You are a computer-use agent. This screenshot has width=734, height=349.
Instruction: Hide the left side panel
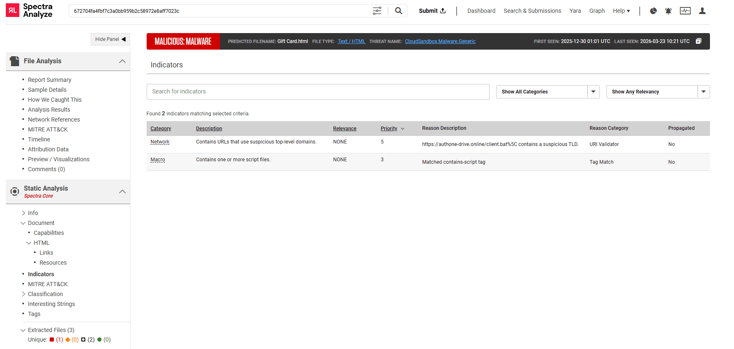click(x=110, y=39)
